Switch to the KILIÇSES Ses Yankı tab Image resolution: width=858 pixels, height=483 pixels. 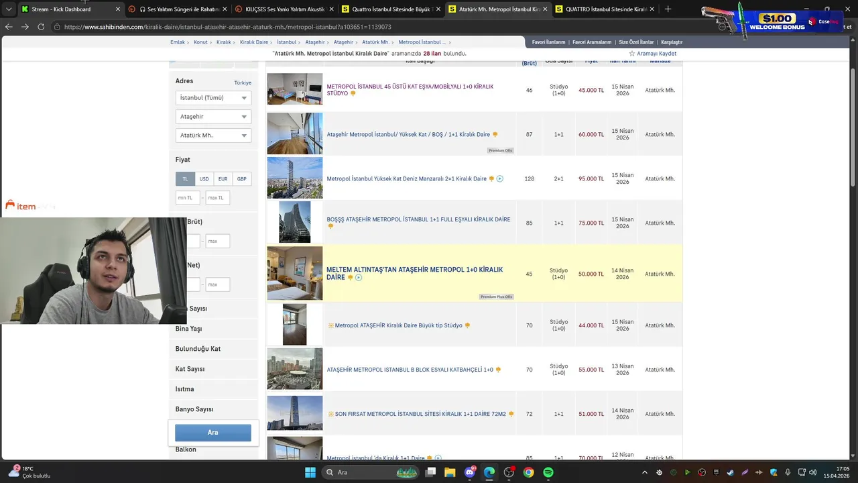286,9
